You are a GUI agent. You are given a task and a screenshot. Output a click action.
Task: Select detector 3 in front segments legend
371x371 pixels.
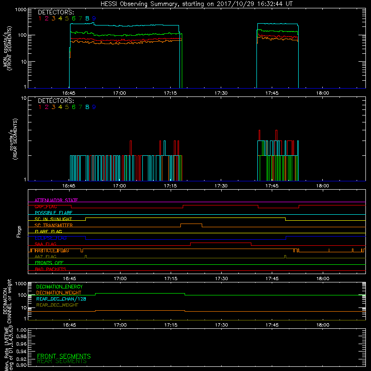(x=53, y=19)
